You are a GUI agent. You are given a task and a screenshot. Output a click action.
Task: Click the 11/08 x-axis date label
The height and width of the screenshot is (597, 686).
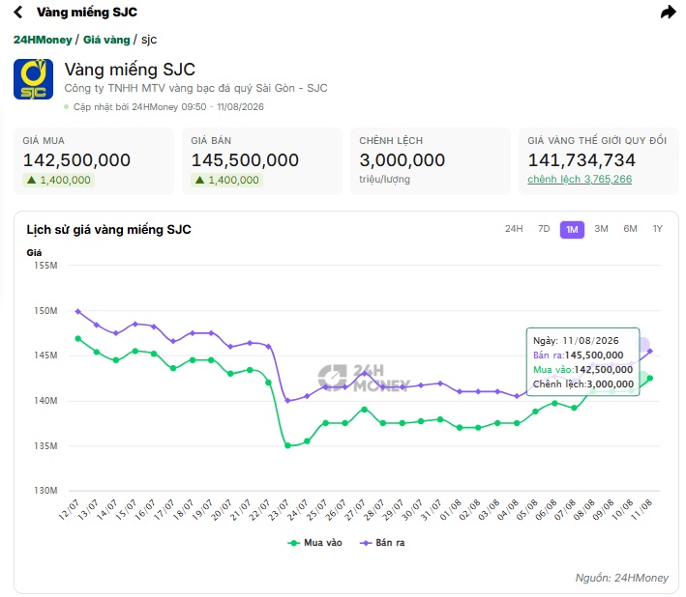point(641,509)
